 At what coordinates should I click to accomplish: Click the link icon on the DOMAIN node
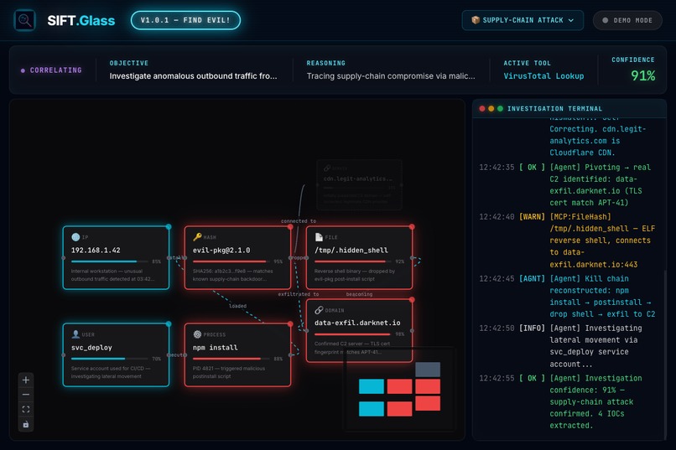319,310
